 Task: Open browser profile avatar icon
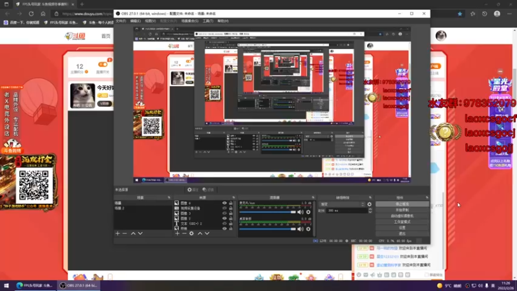click(497, 14)
